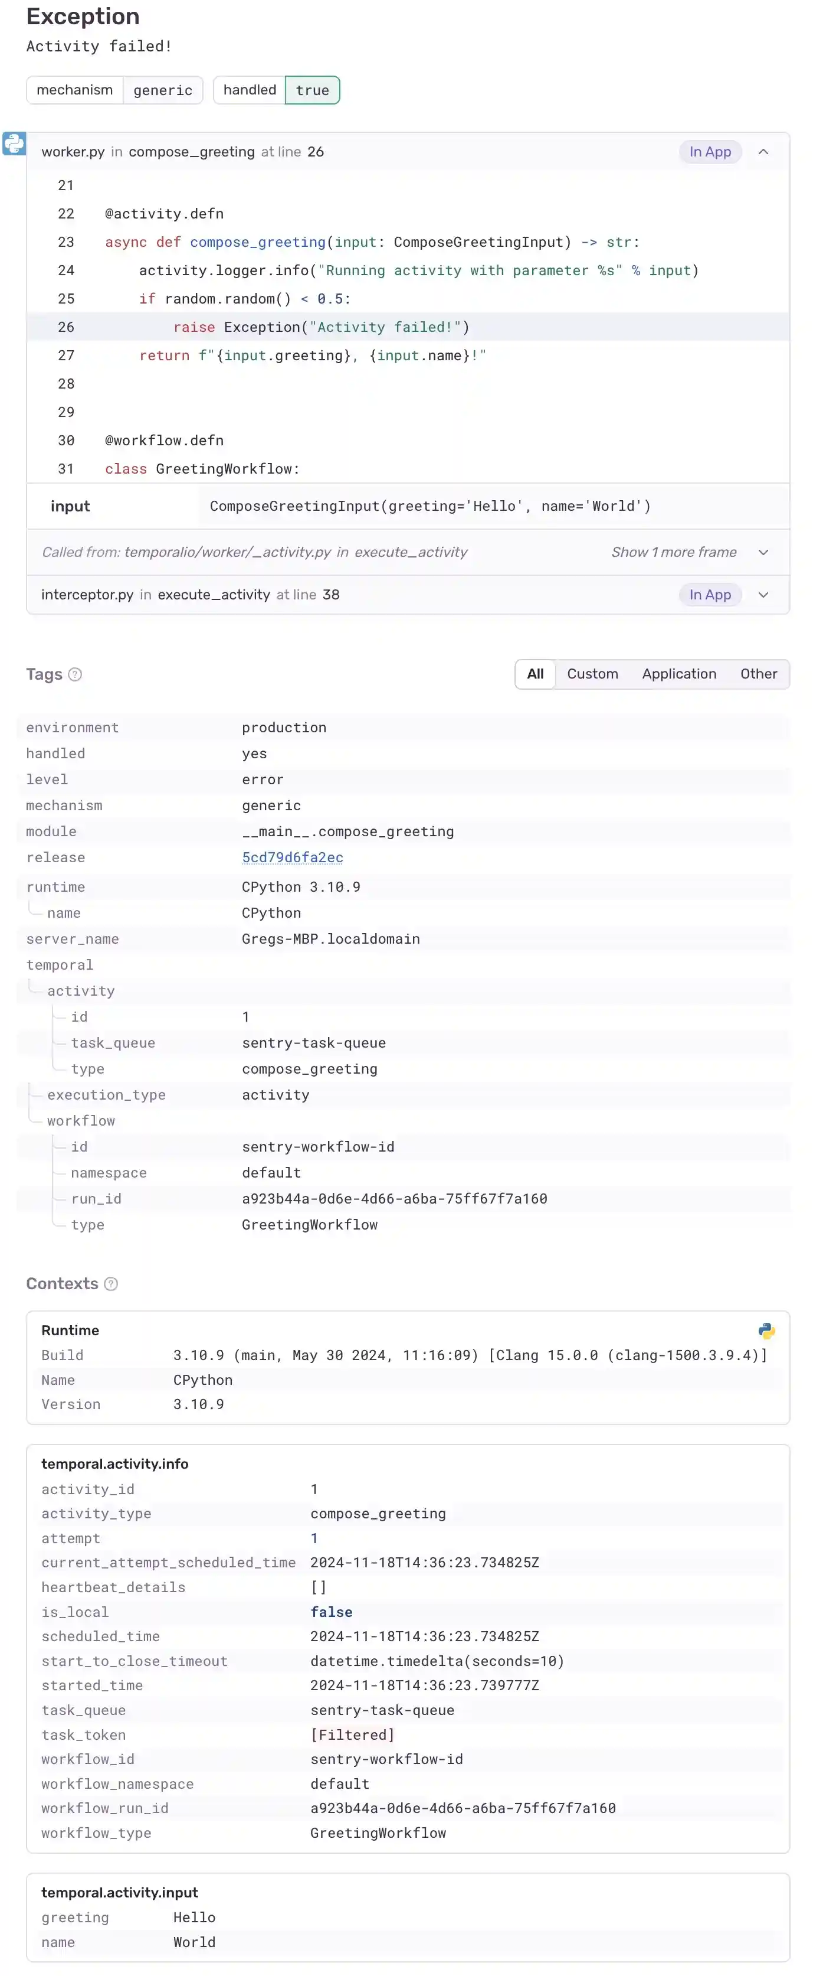Switch to the Application tags tab
823x1976 pixels.
[679, 674]
